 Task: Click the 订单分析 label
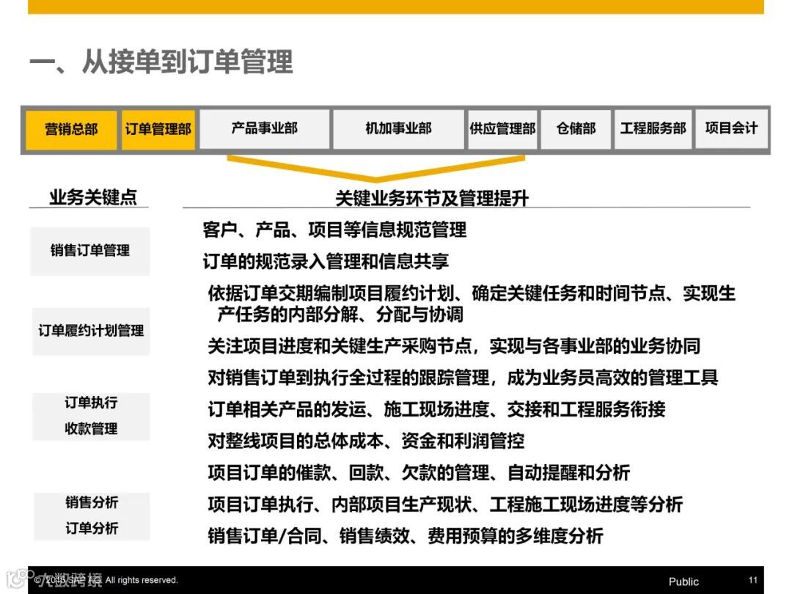click(x=92, y=528)
